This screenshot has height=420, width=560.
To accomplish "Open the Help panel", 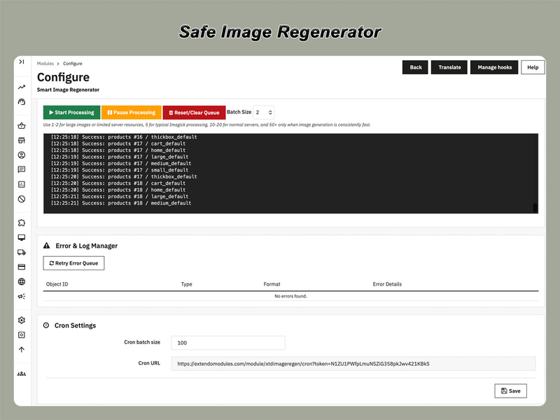I will click(533, 67).
